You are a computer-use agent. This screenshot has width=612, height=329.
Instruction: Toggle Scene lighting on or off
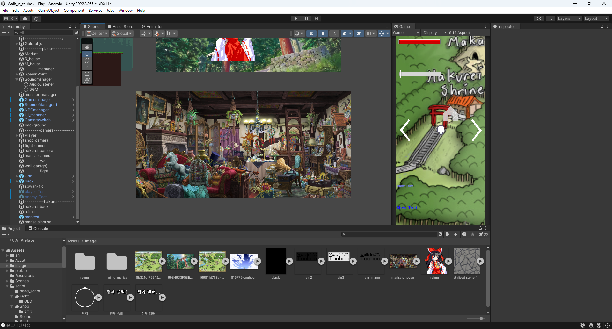[323, 33]
